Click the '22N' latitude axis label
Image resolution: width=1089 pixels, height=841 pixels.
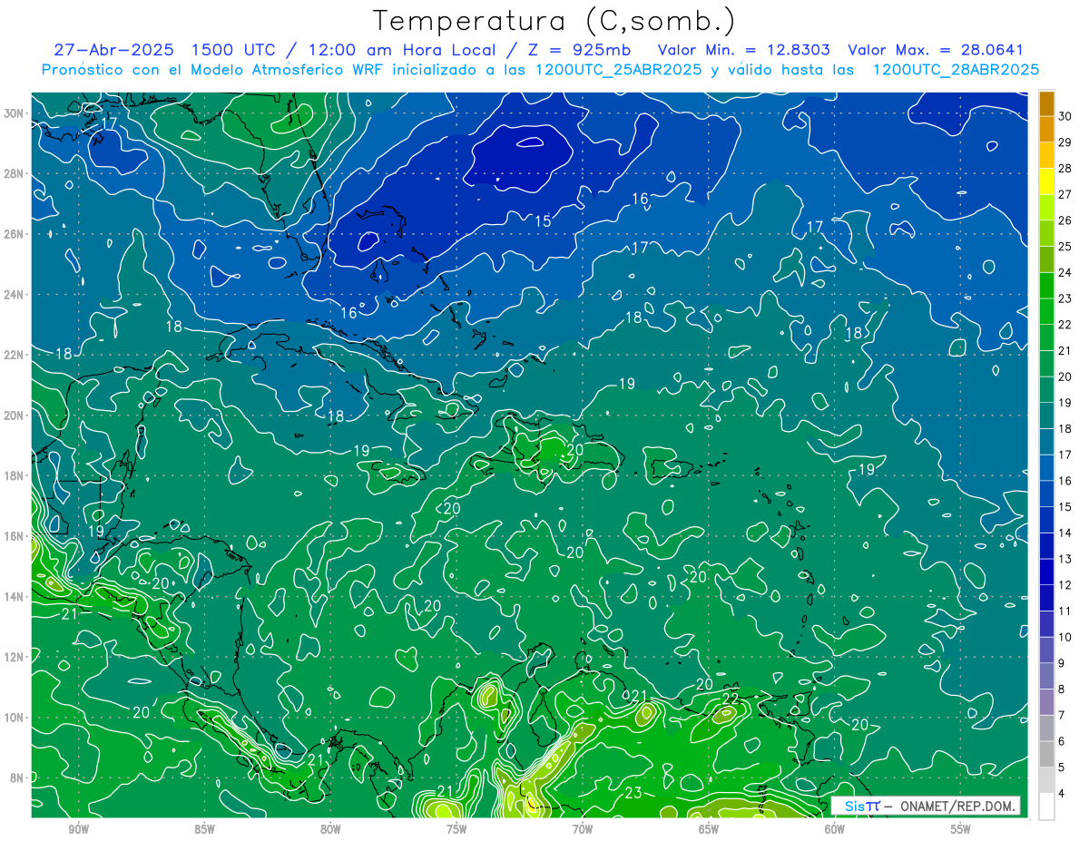click(15, 355)
